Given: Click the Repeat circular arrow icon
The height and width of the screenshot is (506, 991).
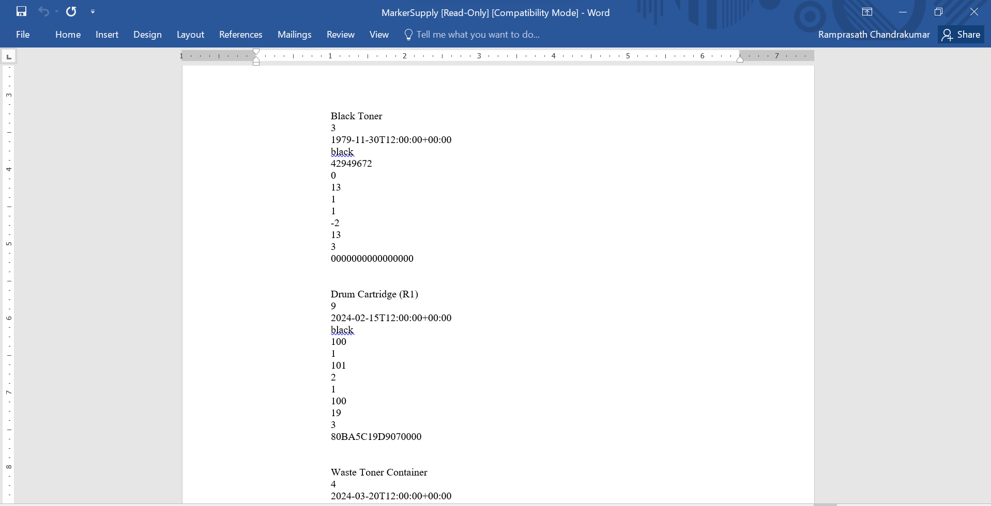Looking at the screenshot, I should [x=71, y=11].
